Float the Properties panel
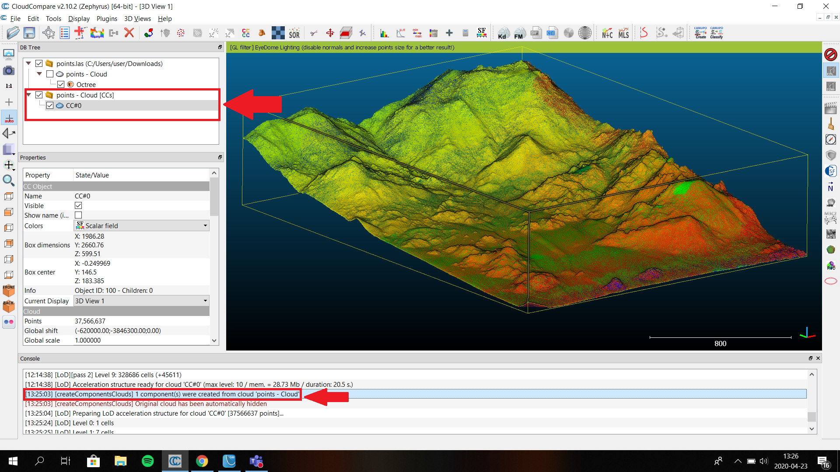 pos(220,157)
